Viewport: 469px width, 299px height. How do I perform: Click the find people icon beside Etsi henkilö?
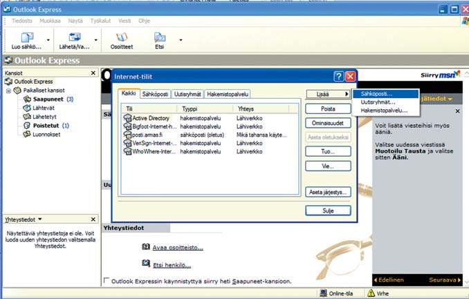[146, 264]
